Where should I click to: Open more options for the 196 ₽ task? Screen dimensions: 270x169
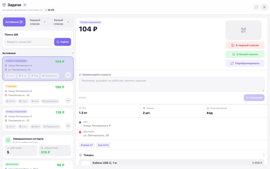pos(68,101)
